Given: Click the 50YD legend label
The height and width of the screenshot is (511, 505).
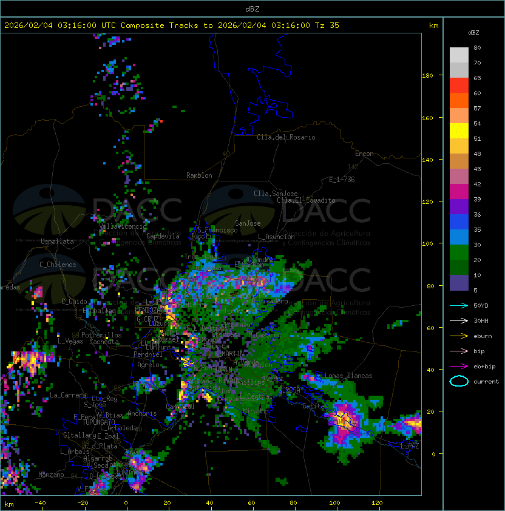Looking at the screenshot, I should coord(481,306).
